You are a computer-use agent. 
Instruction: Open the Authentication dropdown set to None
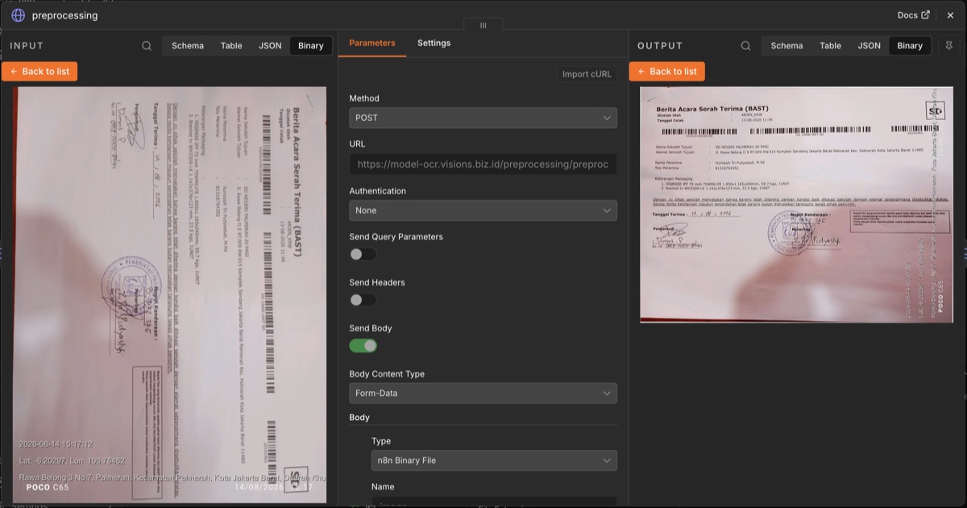coord(483,210)
